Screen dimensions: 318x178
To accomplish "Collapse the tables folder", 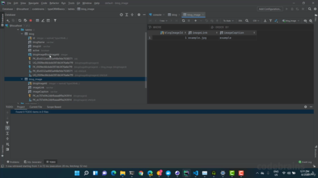I will point(18,30).
